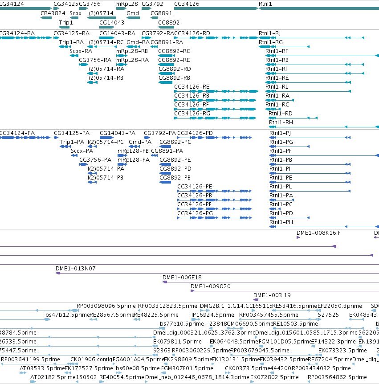The image size is (379, 384).
Task: Select EST IP16924.5prime
Action: [213, 315]
